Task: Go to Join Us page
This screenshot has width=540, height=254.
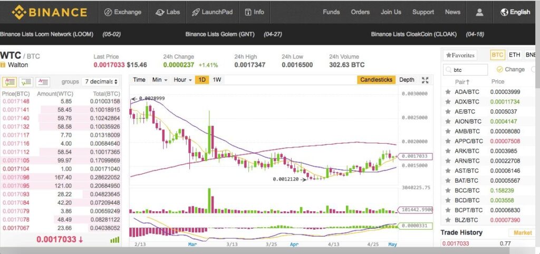Action: pyautogui.click(x=391, y=12)
